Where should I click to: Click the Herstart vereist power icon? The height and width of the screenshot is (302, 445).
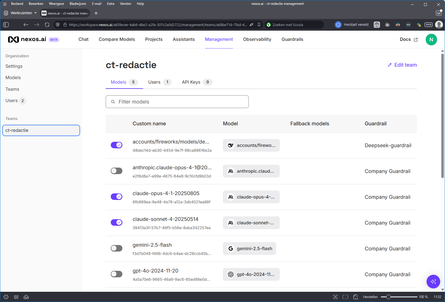[338, 25]
